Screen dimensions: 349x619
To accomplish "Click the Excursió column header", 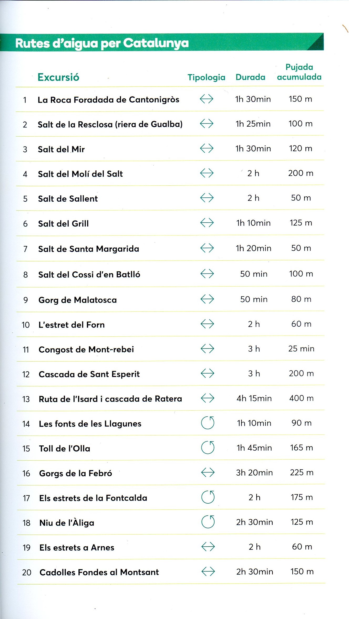I will tap(58, 77).
